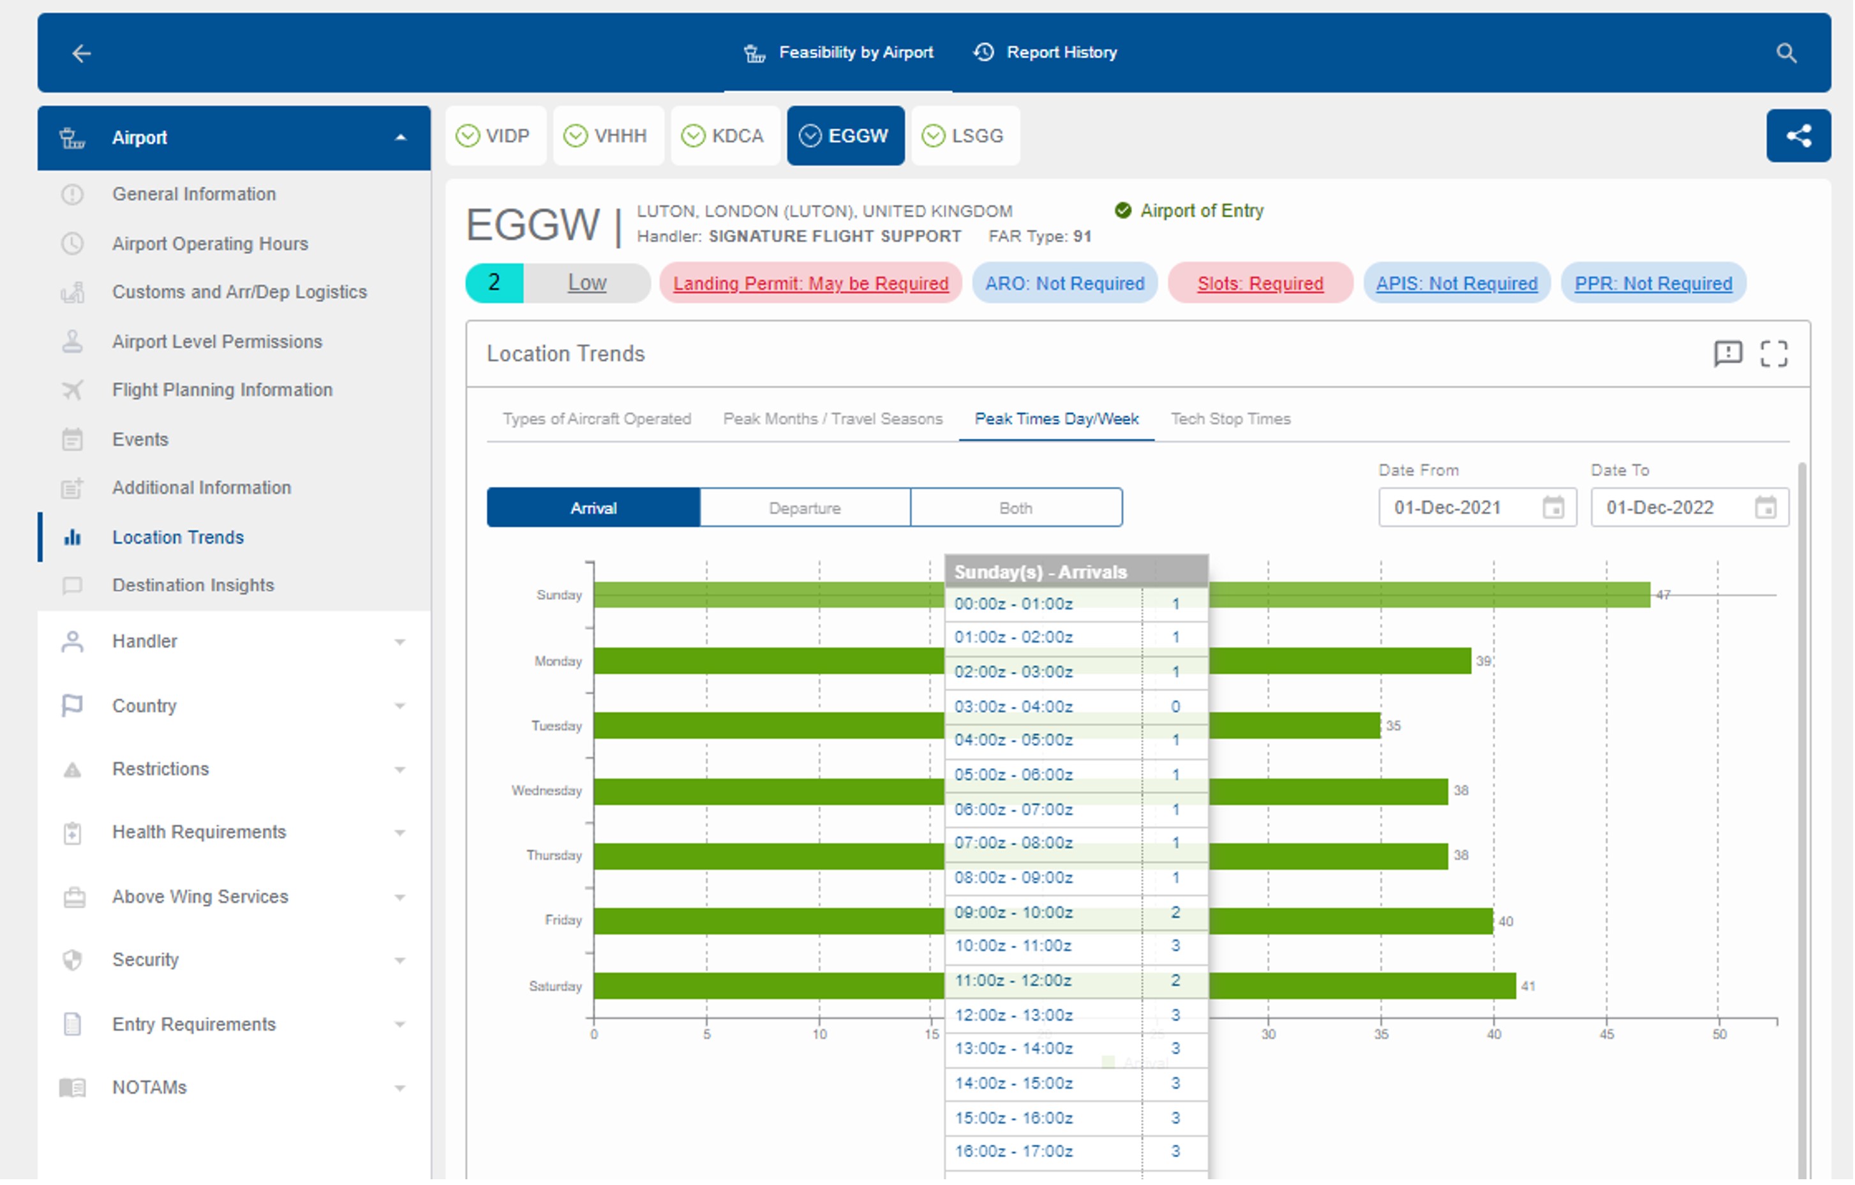Click the General Information info icon
Image resolution: width=1855 pixels, height=1185 pixels.
coord(72,194)
